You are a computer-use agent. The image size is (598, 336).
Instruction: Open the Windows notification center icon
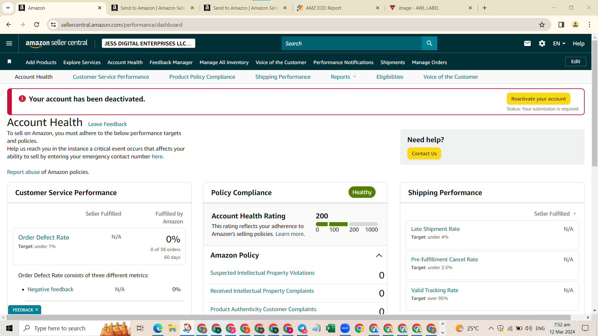(585, 328)
